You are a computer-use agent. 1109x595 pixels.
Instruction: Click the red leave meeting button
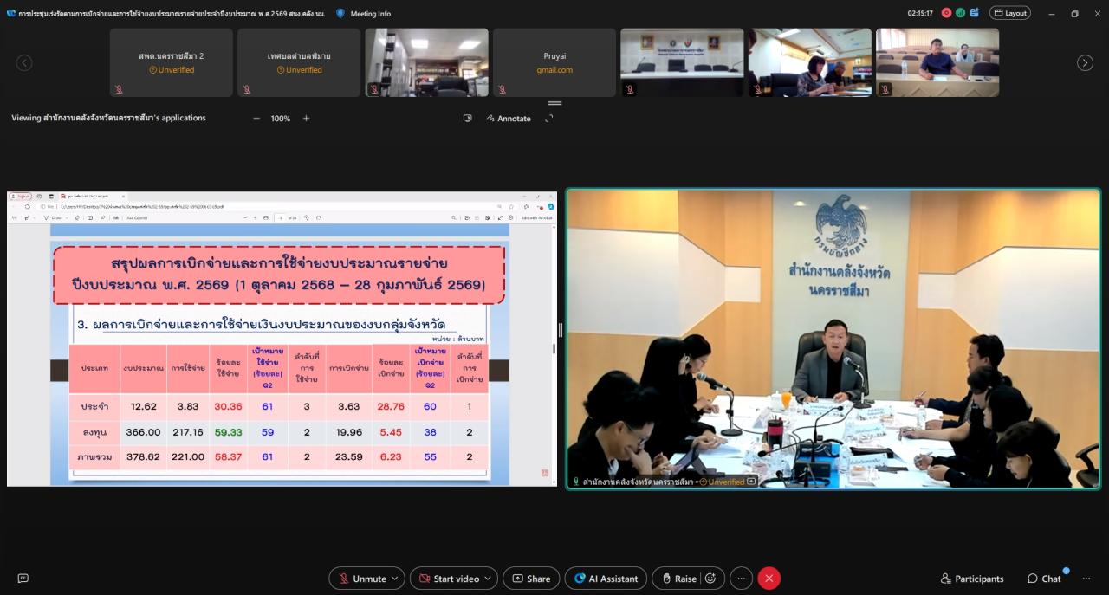[x=769, y=579]
